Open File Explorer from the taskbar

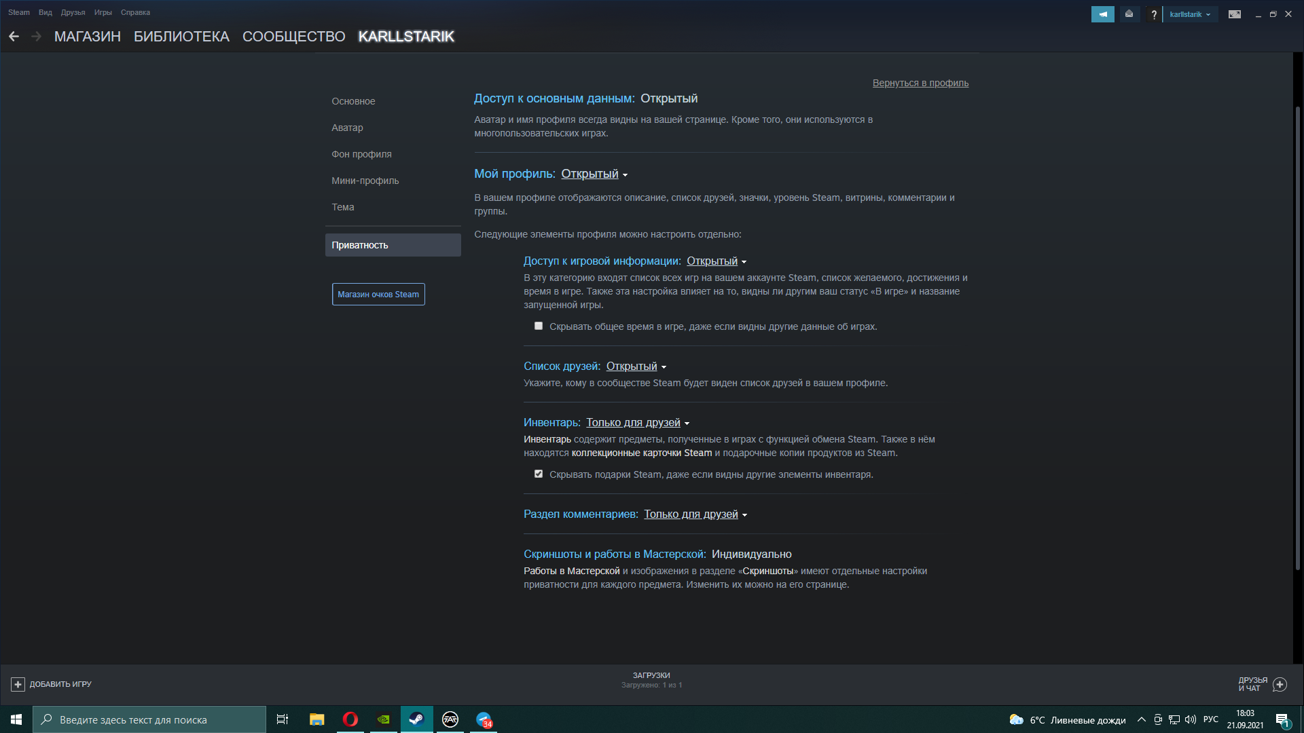coord(316,719)
